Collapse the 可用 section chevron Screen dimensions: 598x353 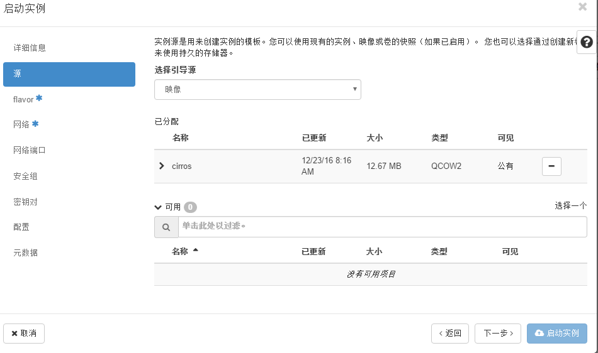click(158, 207)
